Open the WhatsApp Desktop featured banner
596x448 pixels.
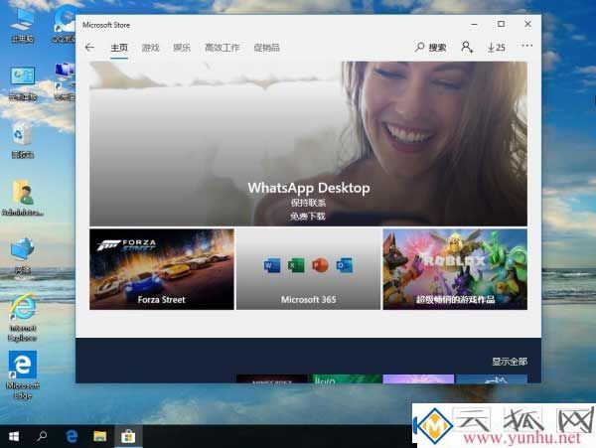pyautogui.click(x=308, y=144)
